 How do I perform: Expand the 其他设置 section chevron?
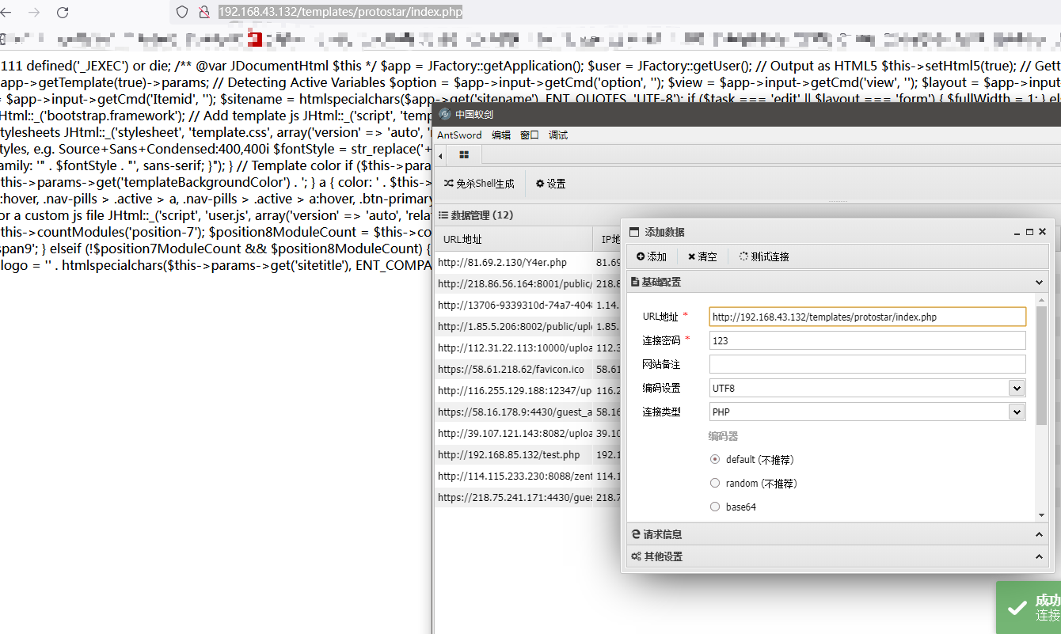(x=1040, y=556)
